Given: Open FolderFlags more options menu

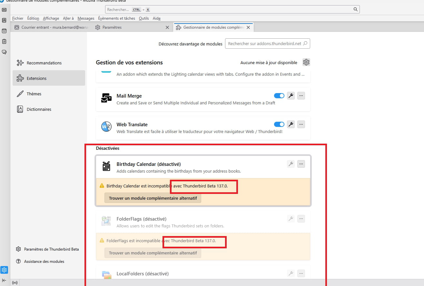Looking at the screenshot, I should click(x=301, y=219).
